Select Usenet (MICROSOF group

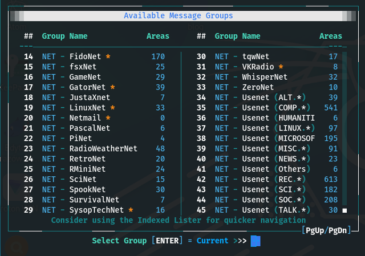coord(267,139)
